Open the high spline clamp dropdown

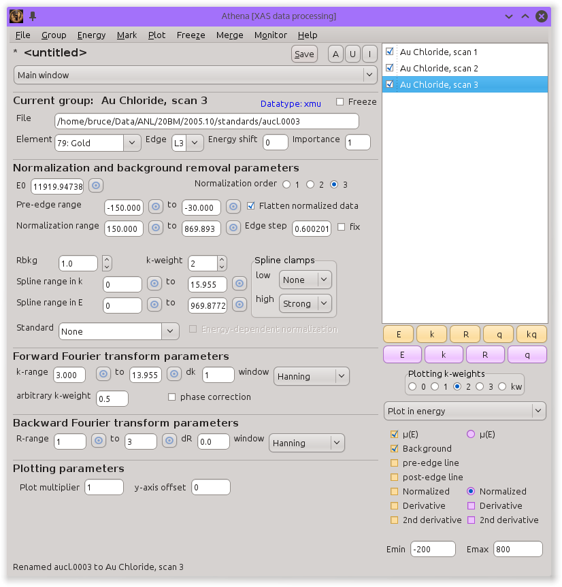305,303
